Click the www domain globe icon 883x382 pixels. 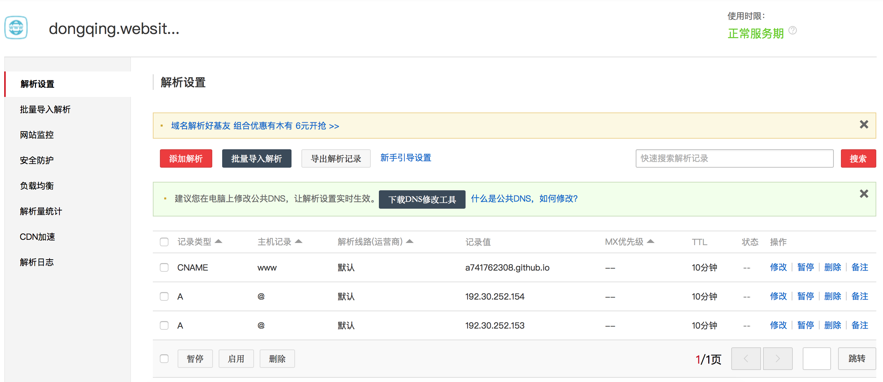pyautogui.click(x=16, y=28)
